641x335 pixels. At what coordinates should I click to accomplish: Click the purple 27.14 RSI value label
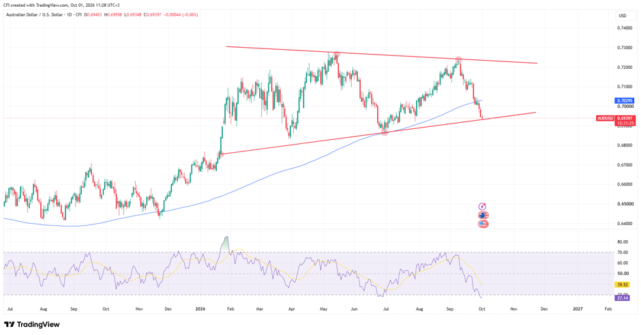(622, 298)
